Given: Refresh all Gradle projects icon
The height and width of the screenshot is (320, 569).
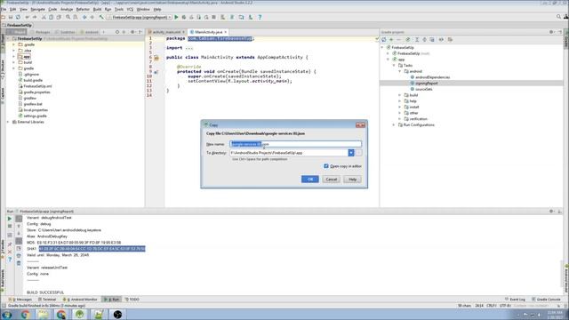Looking at the screenshot, I should pyautogui.click(x=384, y=39).
